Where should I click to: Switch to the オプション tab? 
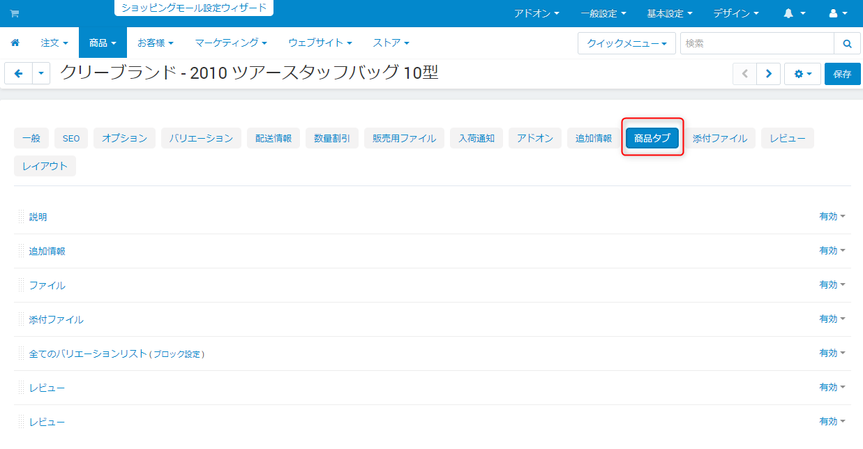pyautogui.click(x=124, y=138)
